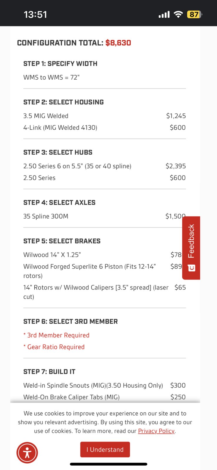
Task: Tap the home indicator bar
Action: (x=108, y=464)
